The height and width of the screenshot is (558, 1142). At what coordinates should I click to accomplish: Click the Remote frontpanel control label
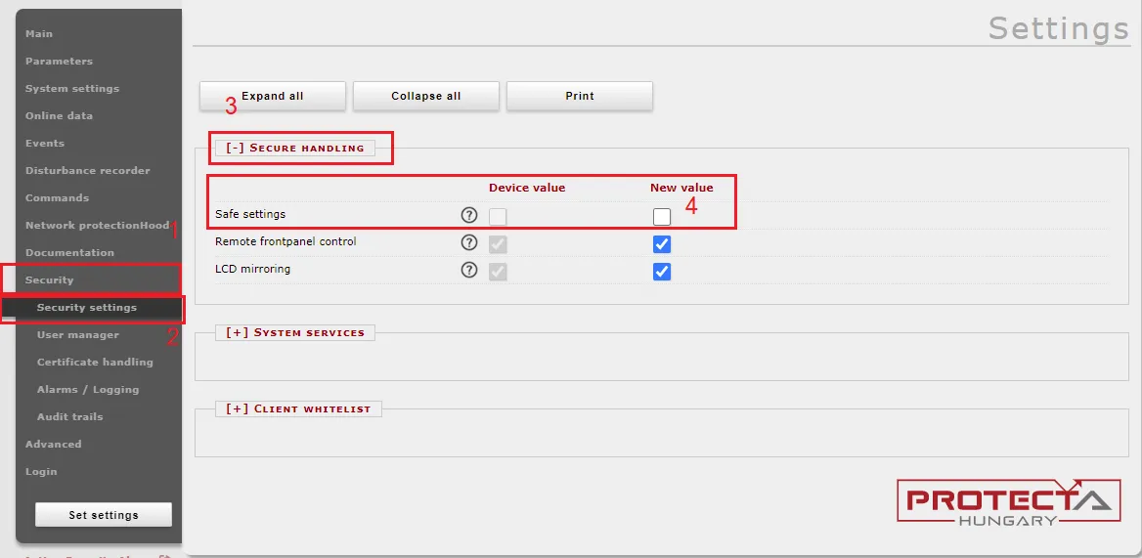pyautogui.click(x=285, y=241)
